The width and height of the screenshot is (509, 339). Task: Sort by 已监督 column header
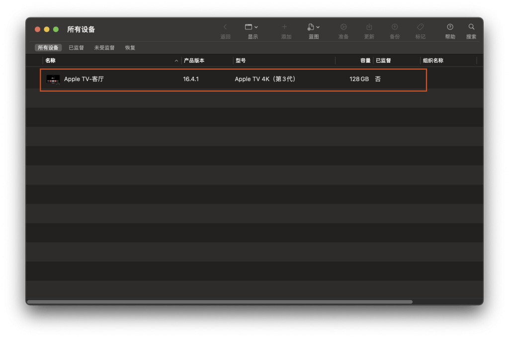click(x=383, y=60)
